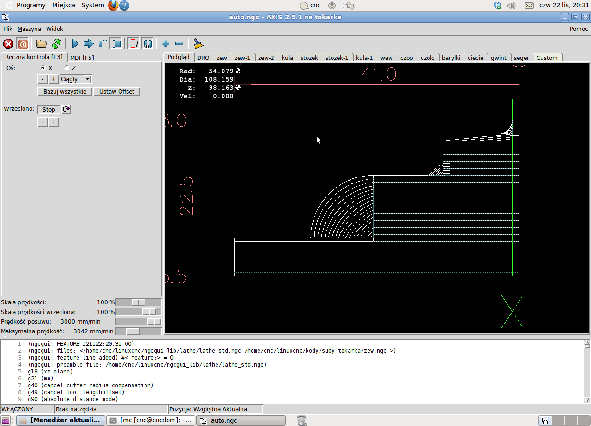Open the ciecie tab
591x426 pixels.
pyautogui.click(x=476, y=58)
